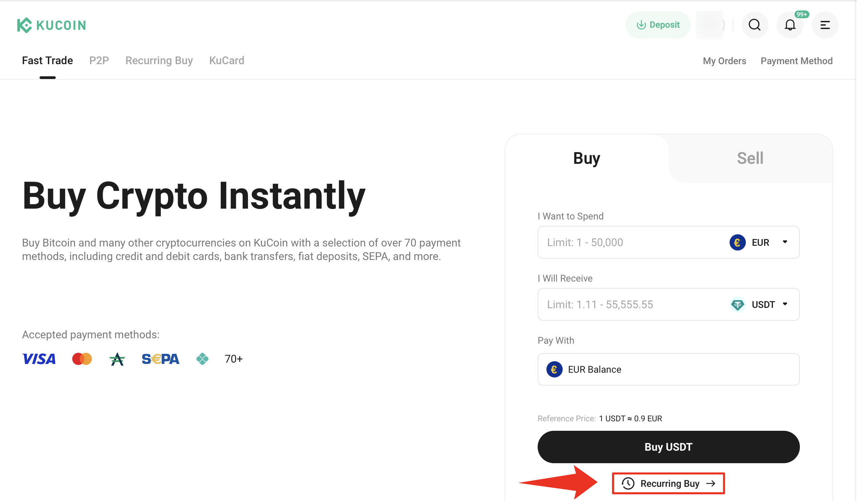The width and height of the screenshot is (857, 501).
Task: Open the hamburger menu icon
Action: [824, 25]
